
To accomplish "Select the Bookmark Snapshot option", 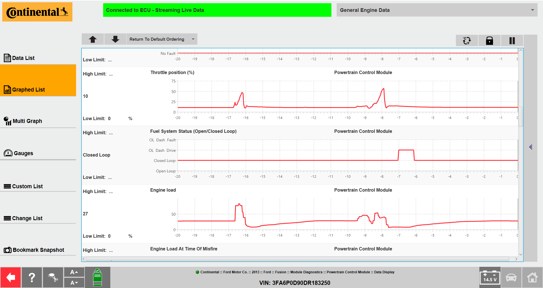I will click(x=38, y=250).
